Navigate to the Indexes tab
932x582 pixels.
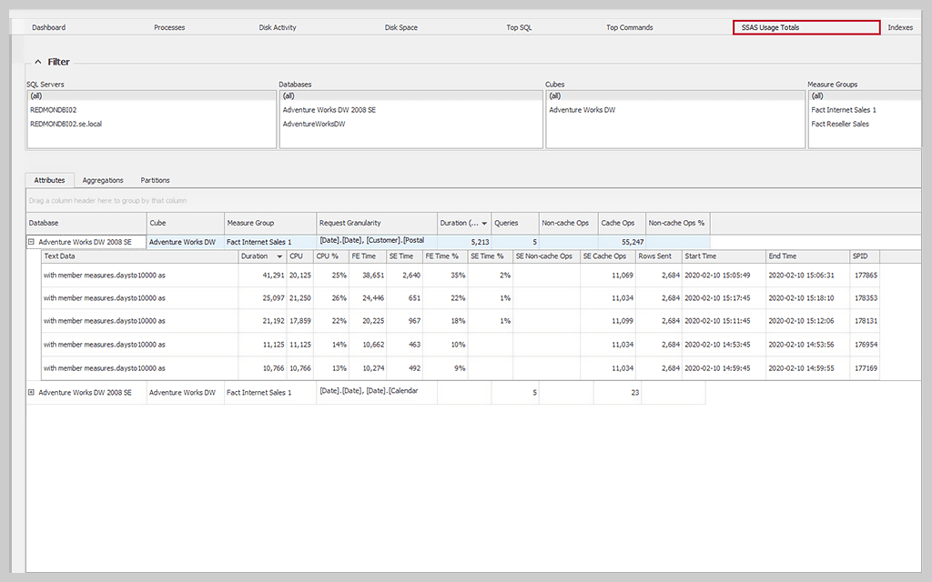click(x=900, y=27)
